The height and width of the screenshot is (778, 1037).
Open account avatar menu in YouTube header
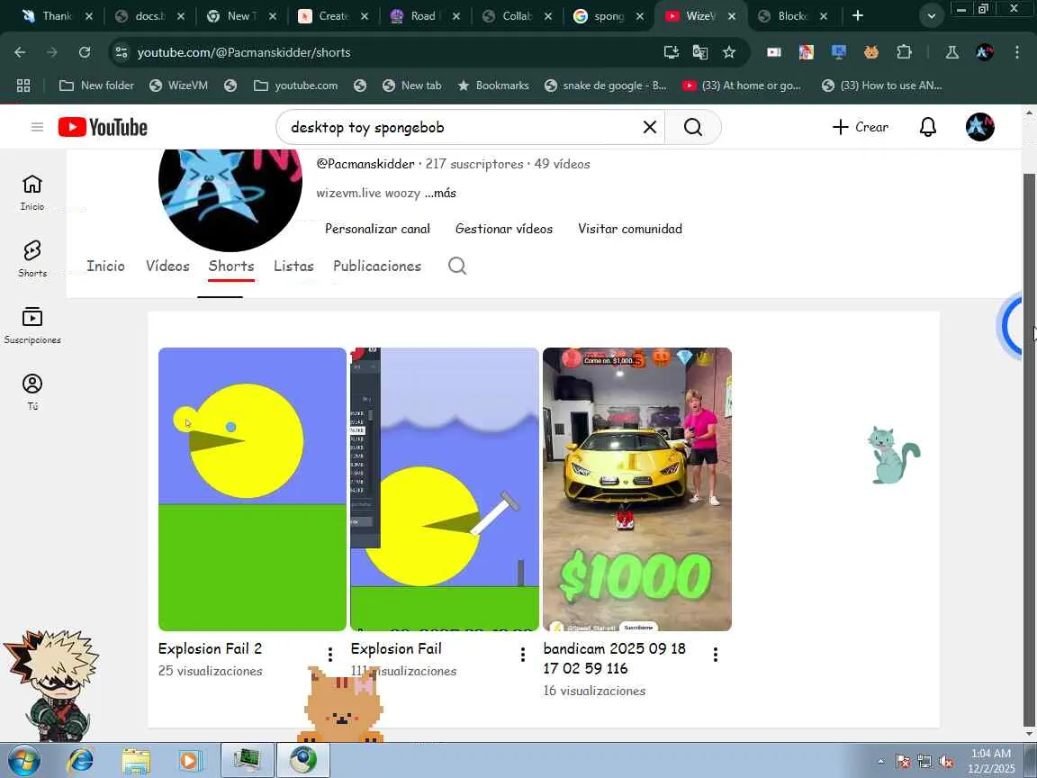[979, 127]
